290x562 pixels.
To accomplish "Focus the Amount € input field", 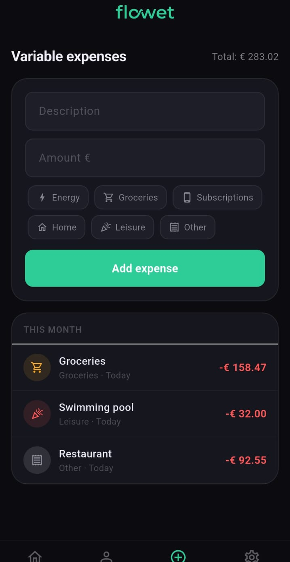I will pyautogui.click(x=145, y=158).
